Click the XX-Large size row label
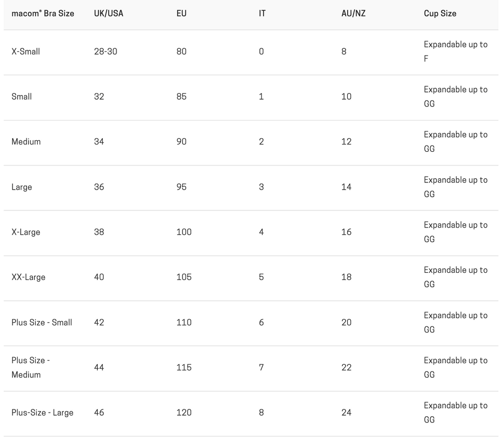 pos(28,277)
